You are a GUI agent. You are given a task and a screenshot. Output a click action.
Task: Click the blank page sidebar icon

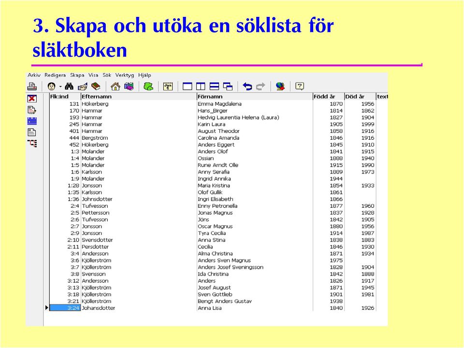[32, 132]
